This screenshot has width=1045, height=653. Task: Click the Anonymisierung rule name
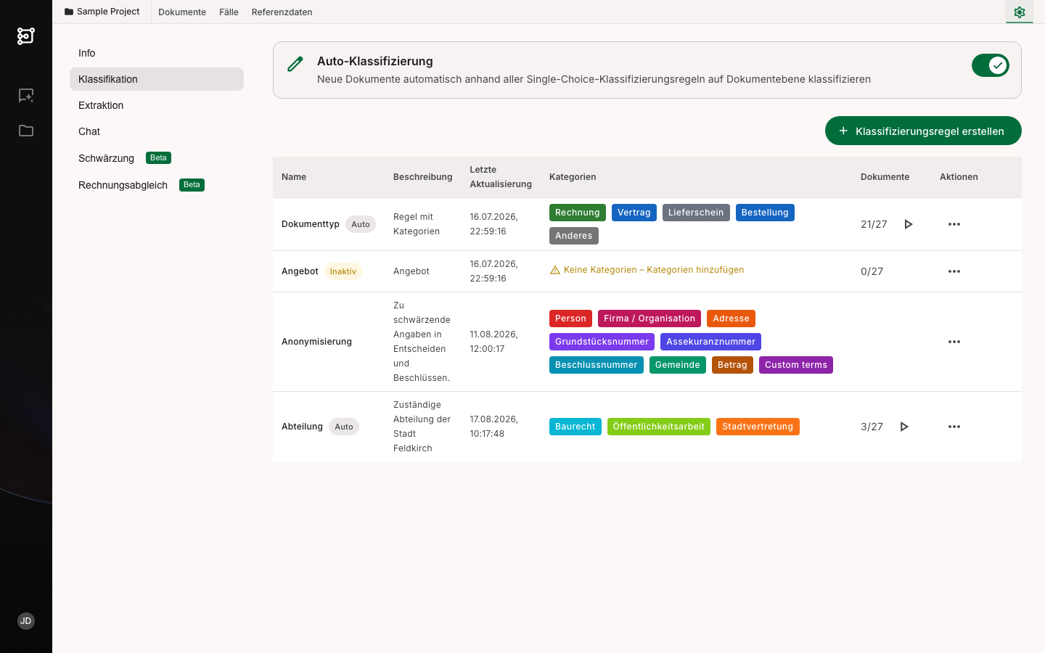coord(316,342)
